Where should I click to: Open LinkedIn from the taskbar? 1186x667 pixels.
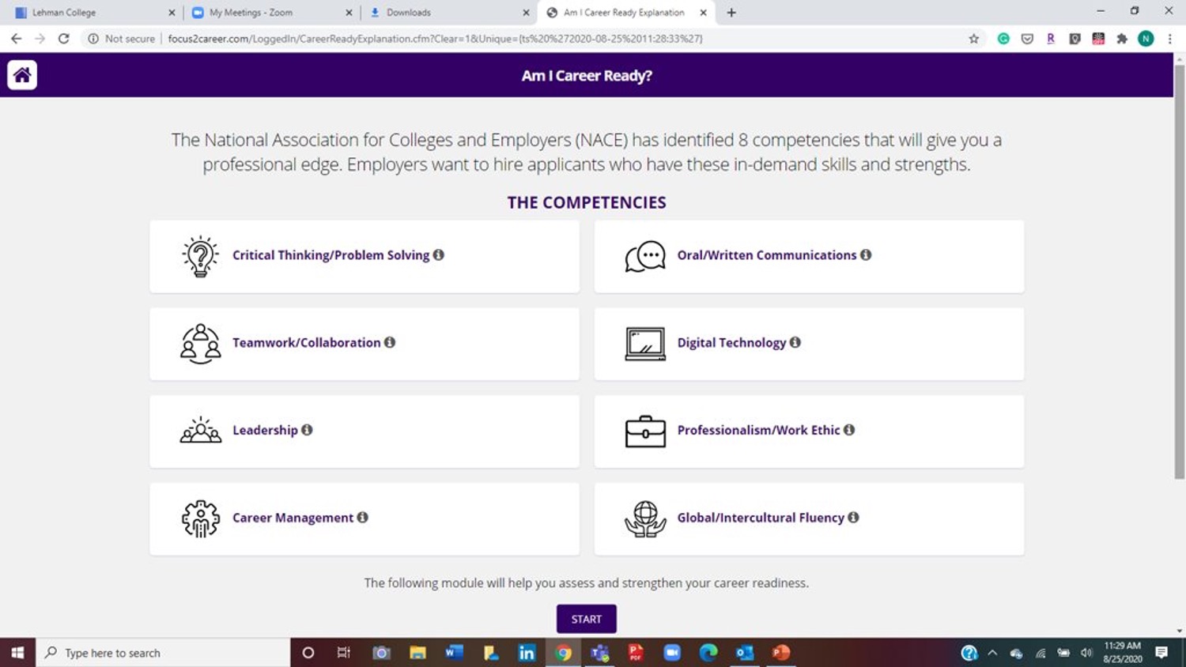[x=527, y=653]
